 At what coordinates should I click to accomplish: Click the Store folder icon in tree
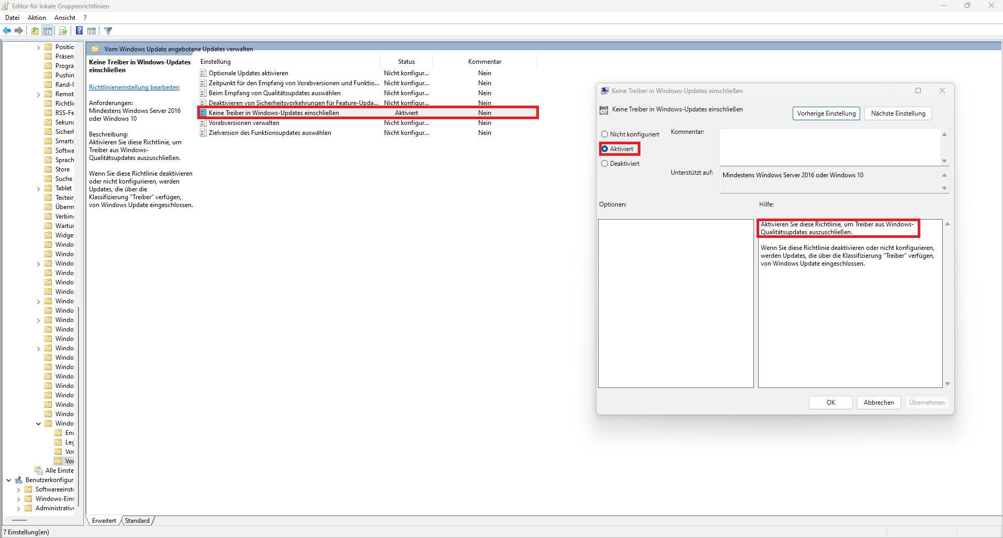tap(48, 169)
